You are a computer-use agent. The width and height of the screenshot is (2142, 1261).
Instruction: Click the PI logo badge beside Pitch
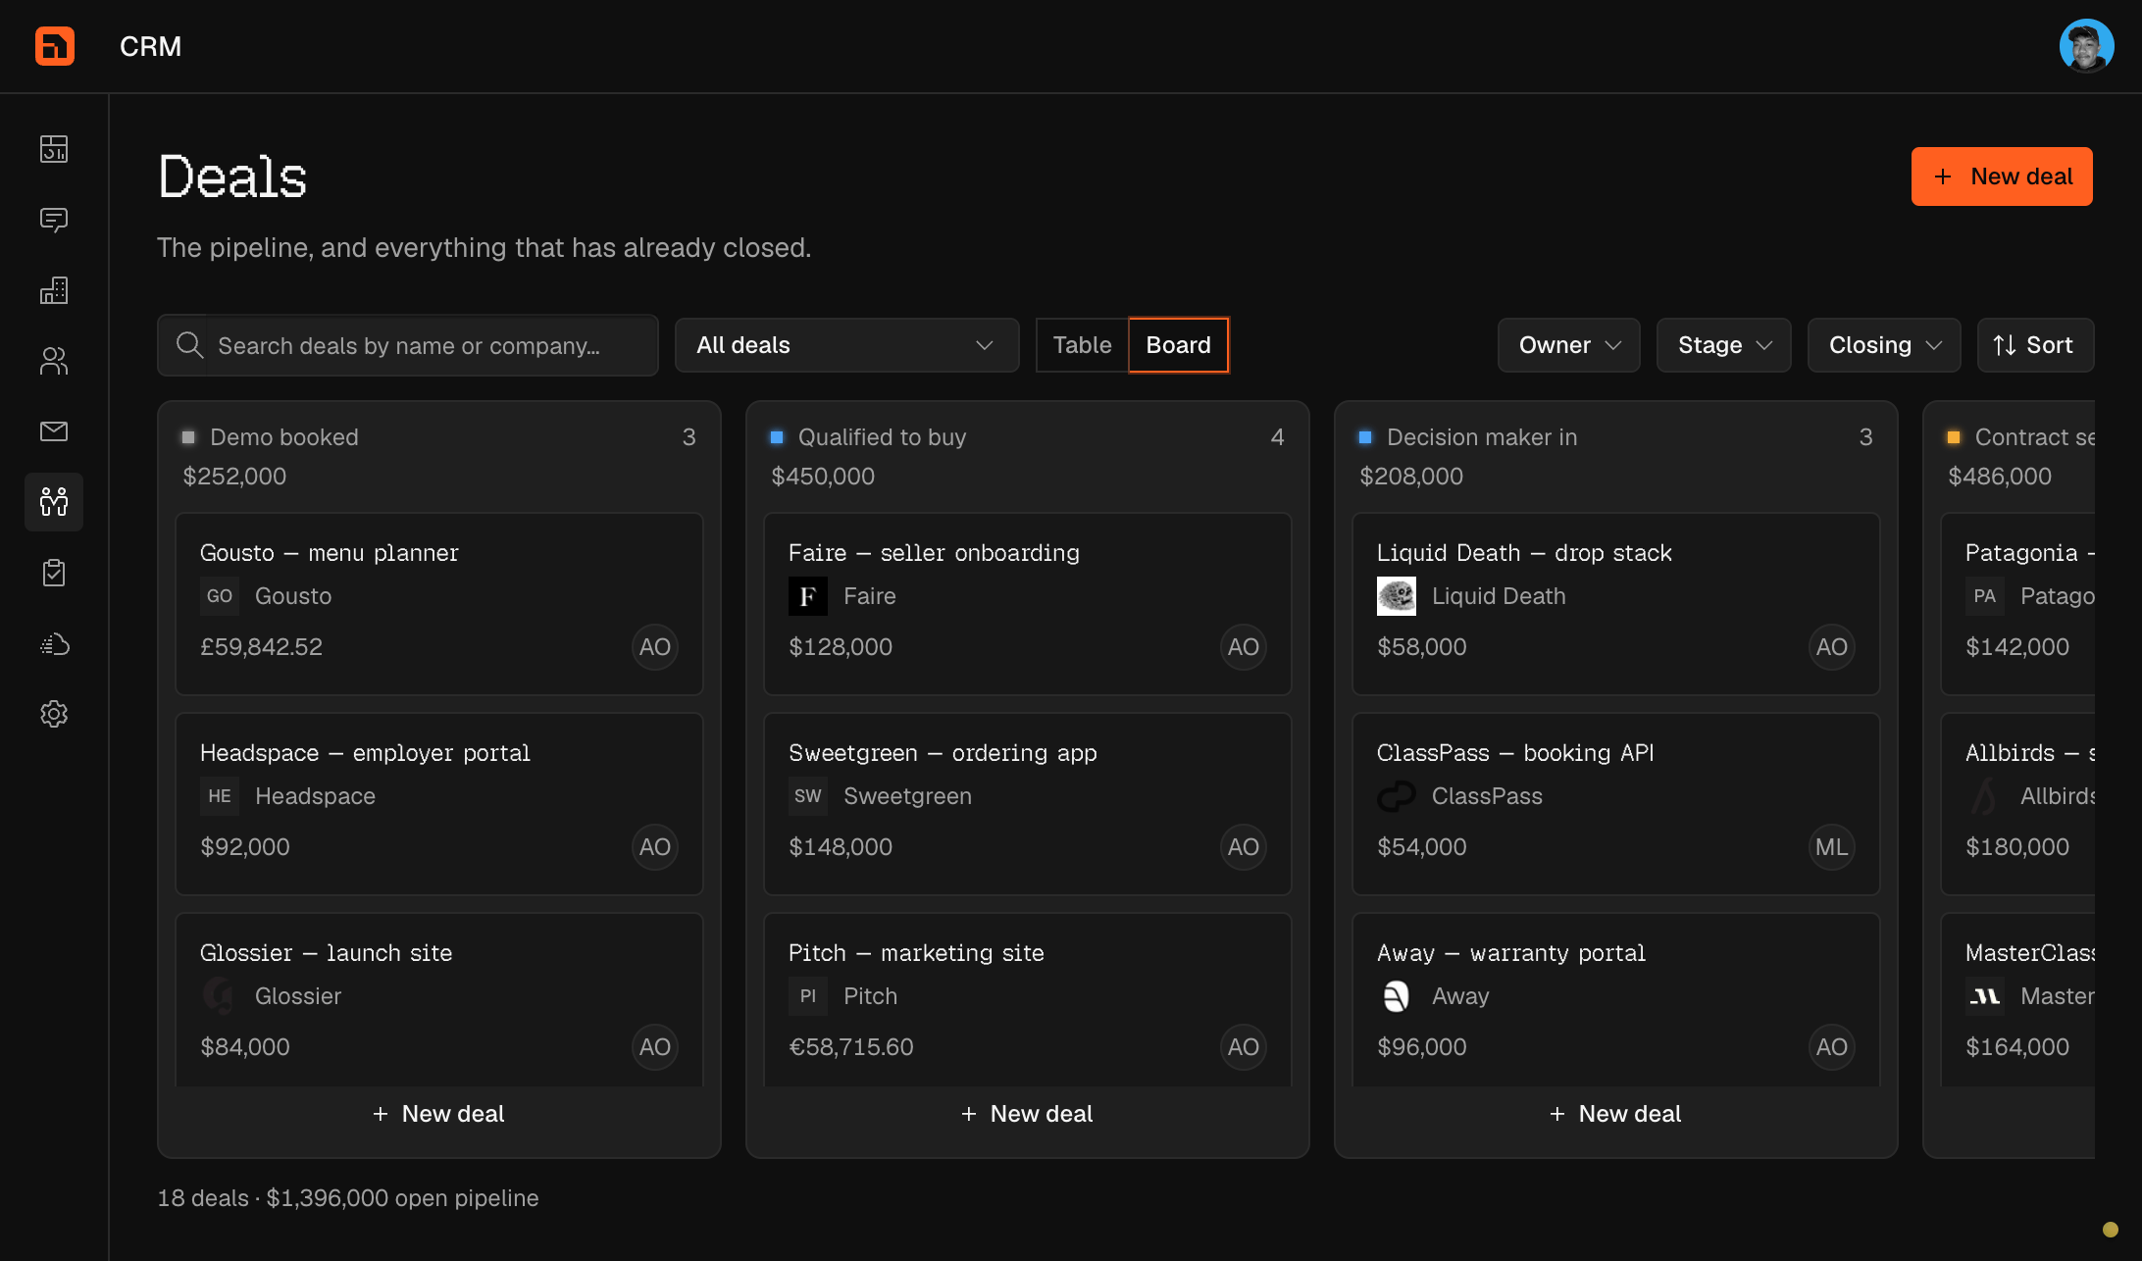[808, 996]
